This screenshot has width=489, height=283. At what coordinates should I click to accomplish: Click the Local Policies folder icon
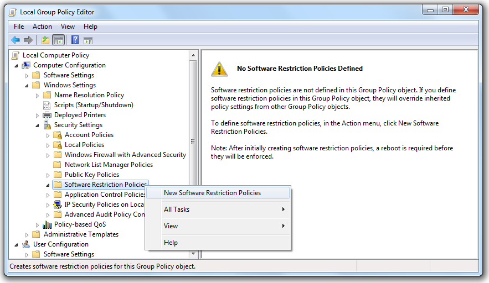click(x=58, y=145)
